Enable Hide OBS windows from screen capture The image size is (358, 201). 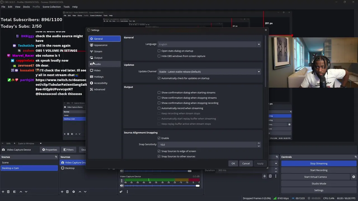(x=159, y=56)
